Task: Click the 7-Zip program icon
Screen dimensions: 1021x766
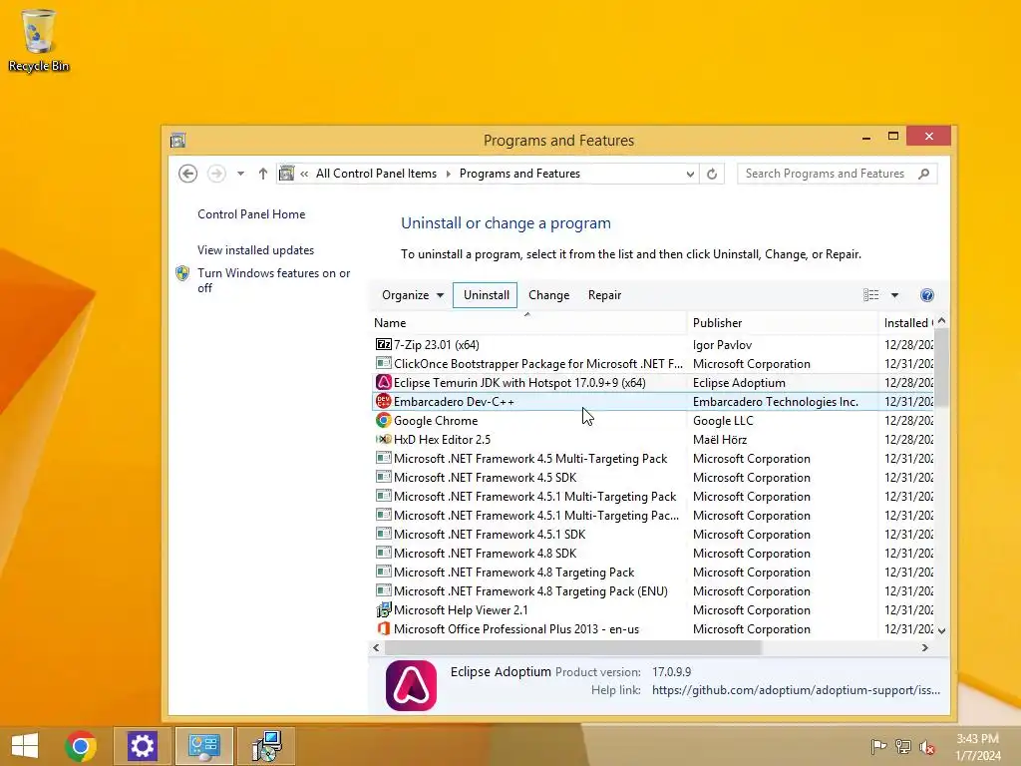Action: coord(384,344)
